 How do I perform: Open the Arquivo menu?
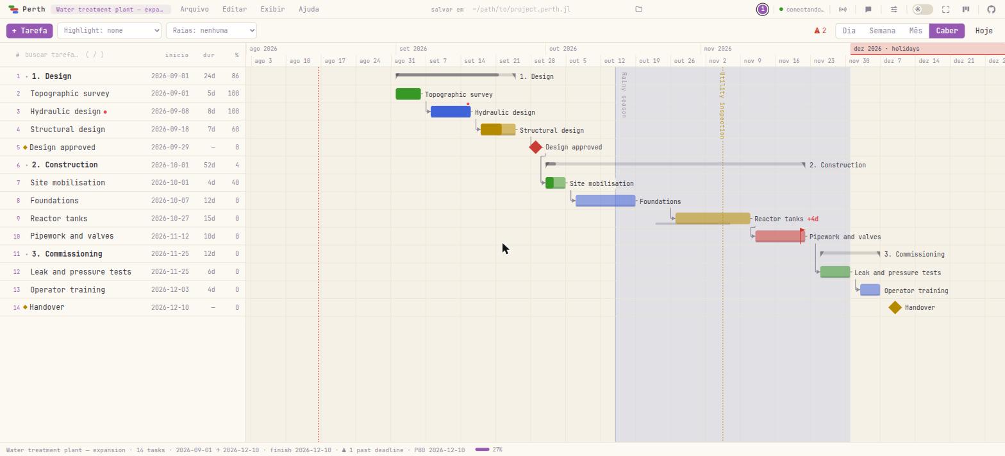point(194,10)
